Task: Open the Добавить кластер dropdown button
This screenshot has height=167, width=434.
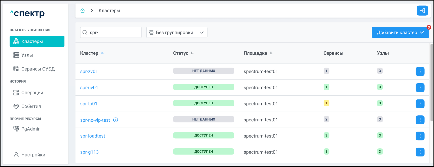Action: [x=400, y=32]
